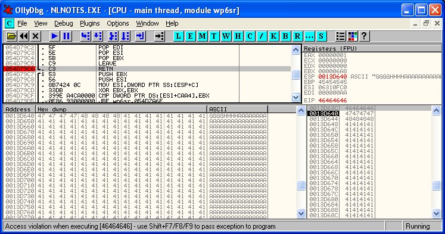Viewport: 445px width, 234px height.
Task: Click the colorful appearance options icon
Action: [x=352, y=36]
